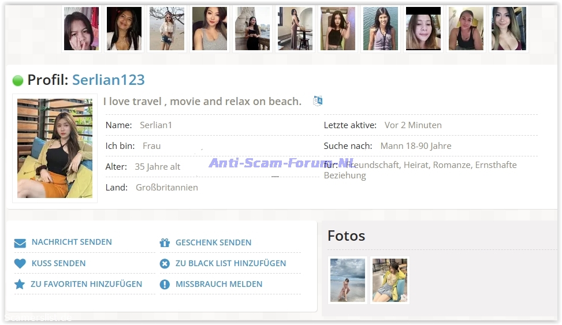Click the exclamation icon beside Missbrauch melden
The image size is (562, 325).
[165, 285]
